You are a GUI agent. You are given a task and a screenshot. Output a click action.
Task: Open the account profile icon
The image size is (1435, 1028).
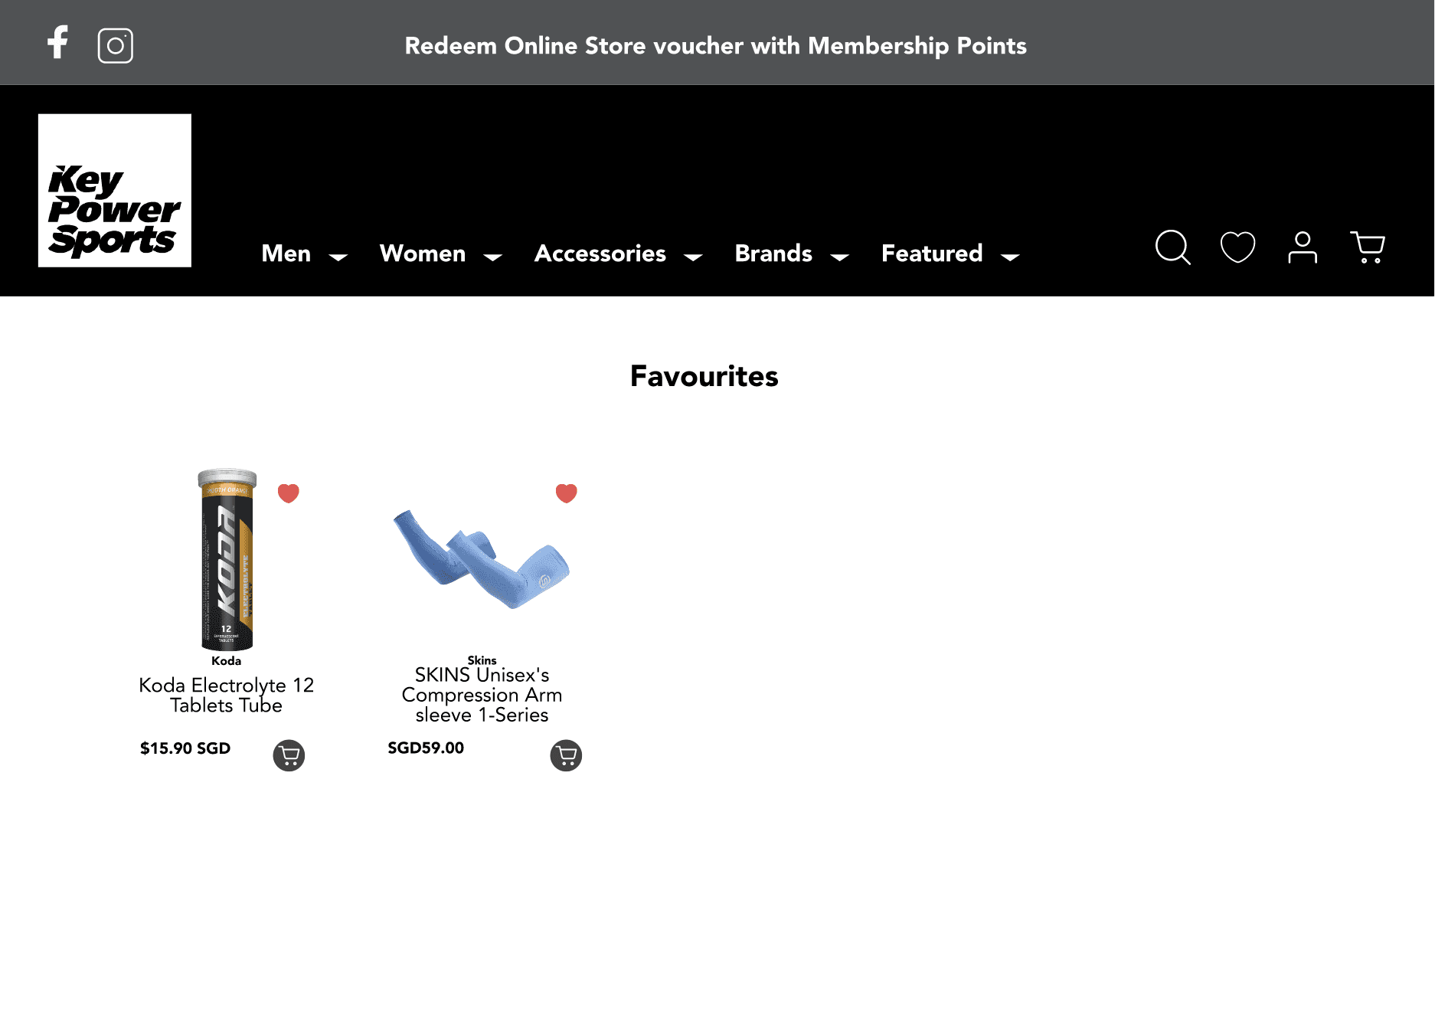(x=1303, y=247)
